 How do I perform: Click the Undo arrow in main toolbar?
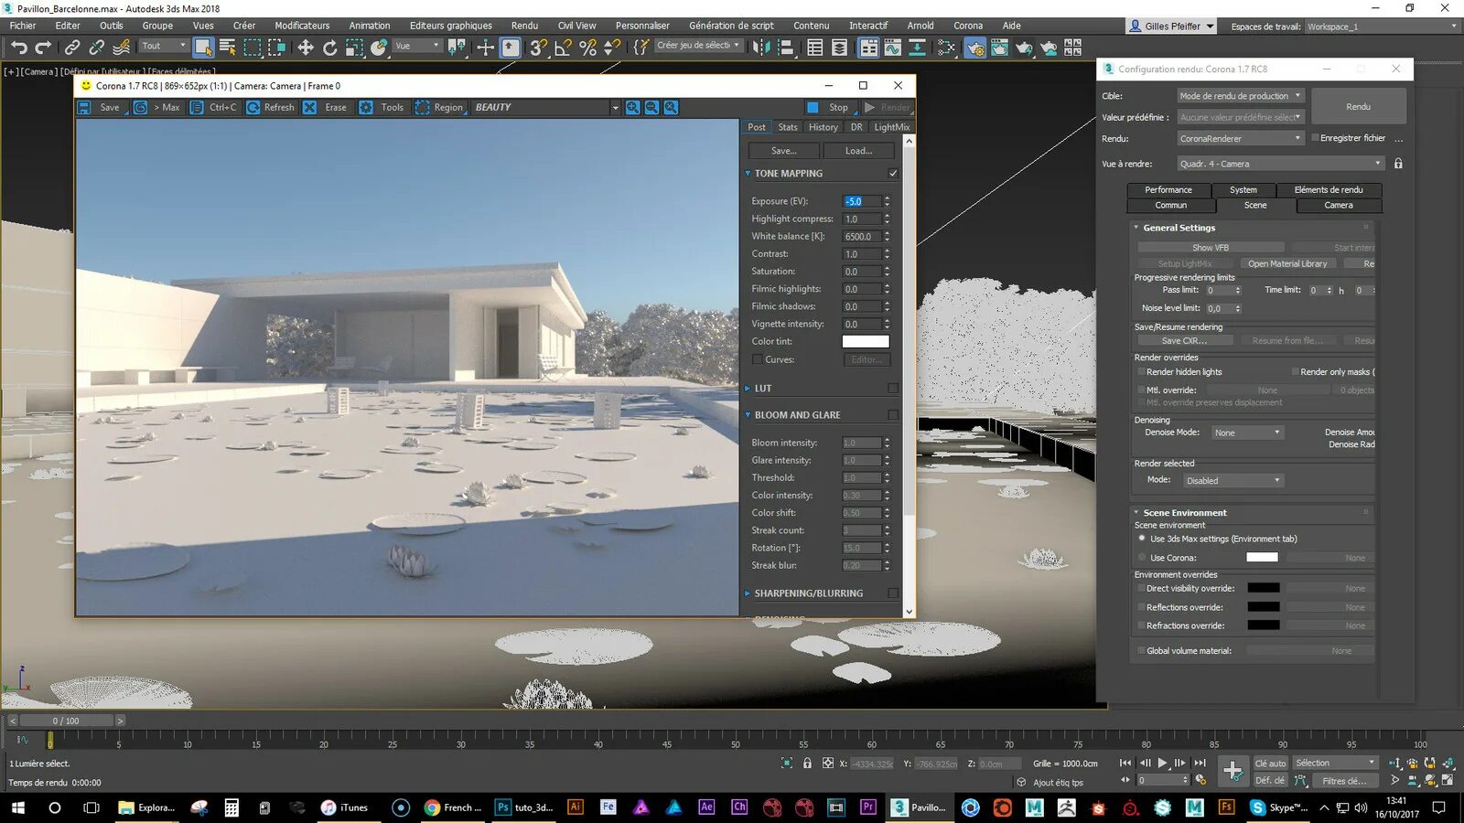coord(18,47)
